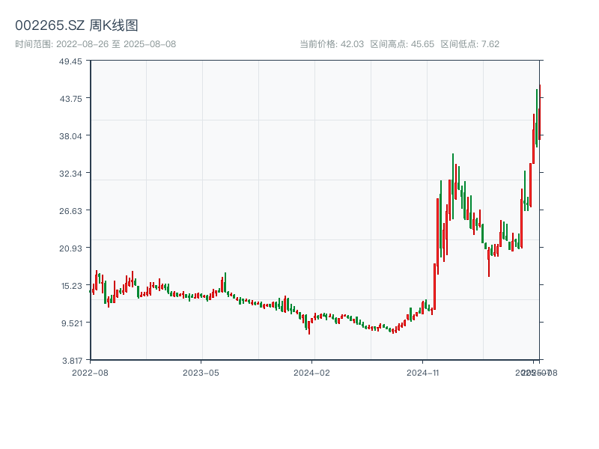Click the 区间高点: 45.65 label
This screenshot has width=599, height=449.
402,44
